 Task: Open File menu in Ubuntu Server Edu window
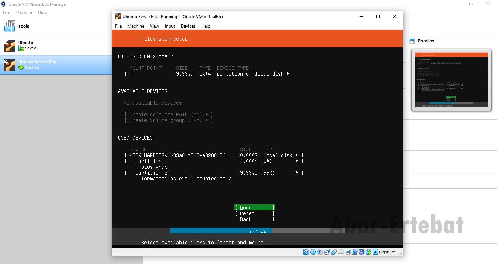point(118,26)
